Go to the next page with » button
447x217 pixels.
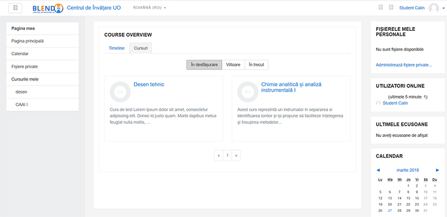[236, 155]
